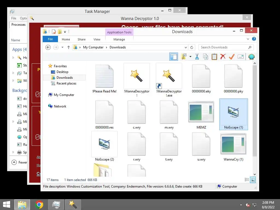Click the Help question mark icon
280x210 pixels.
click(x=254, y=39)
